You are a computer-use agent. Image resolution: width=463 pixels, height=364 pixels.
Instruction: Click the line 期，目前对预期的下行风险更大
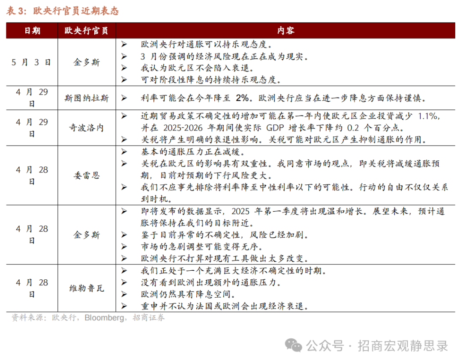coord(206,175)
